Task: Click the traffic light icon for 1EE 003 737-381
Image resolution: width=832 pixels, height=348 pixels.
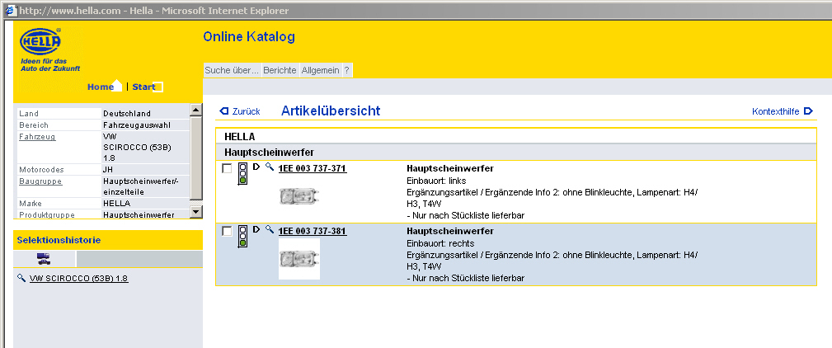Action: [242, 236]
